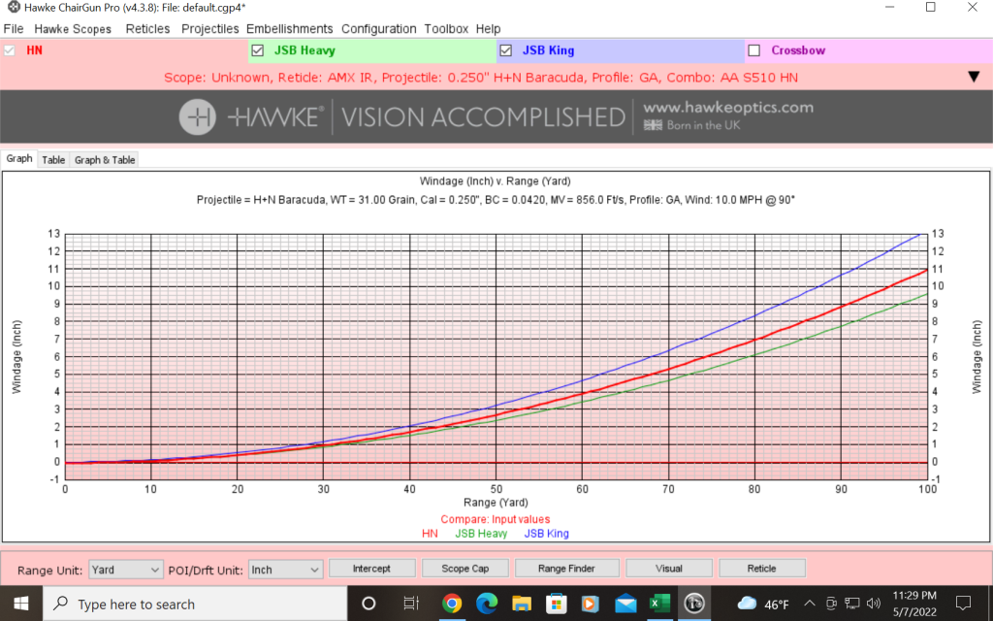Click the projectile details line above graph
Image resolution: width=993 pixels, height=621 pixels.
coord(496,200)
